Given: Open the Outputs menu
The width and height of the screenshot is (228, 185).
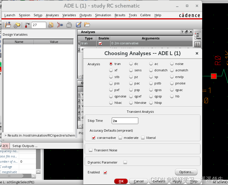Looking at the screenshot, I should point(86,15).
